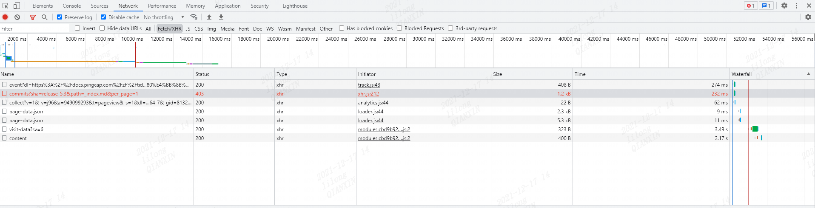Sort requests by the Status column

pos(234,74)
